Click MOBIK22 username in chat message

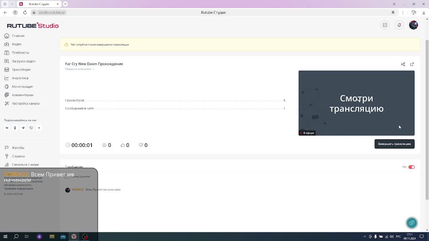point(78,190)
